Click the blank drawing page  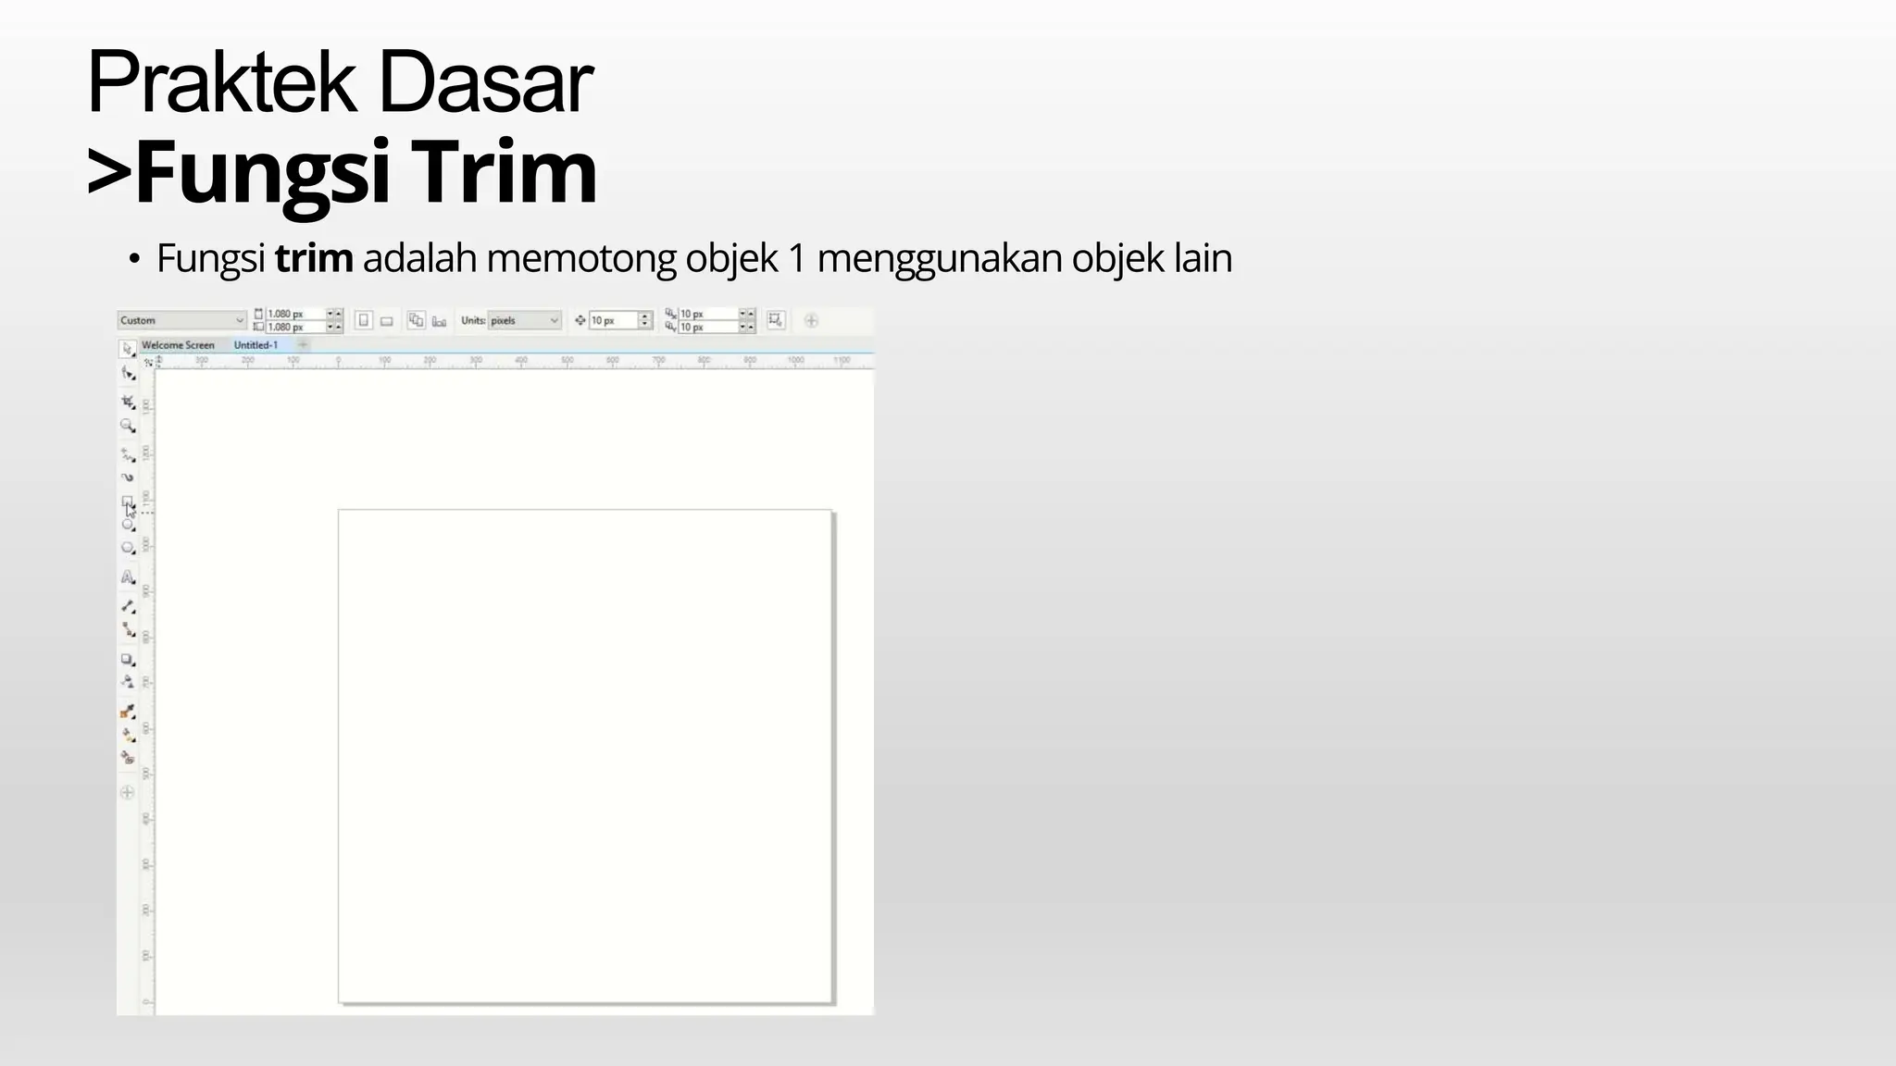click(585, 756)
